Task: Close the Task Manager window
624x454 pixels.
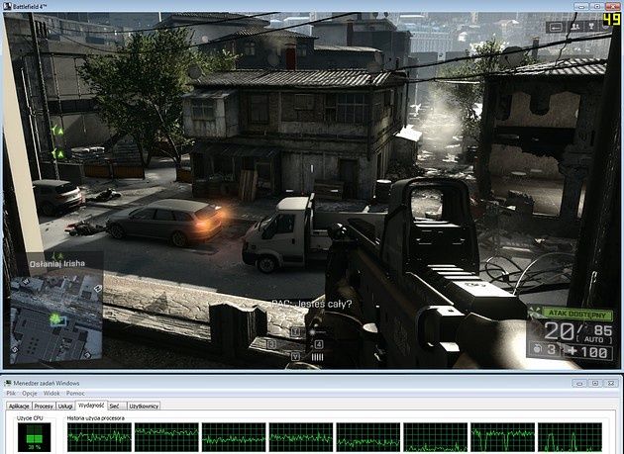Action: pyautogui.click(x=610, y=383)
